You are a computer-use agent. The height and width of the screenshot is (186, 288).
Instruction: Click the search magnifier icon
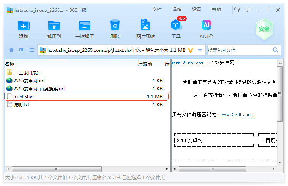coord(275,50)
